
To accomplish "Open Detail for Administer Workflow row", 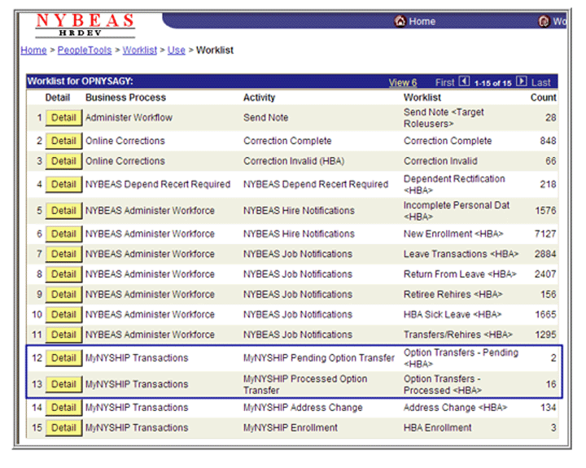I will [x=63, y=118].
